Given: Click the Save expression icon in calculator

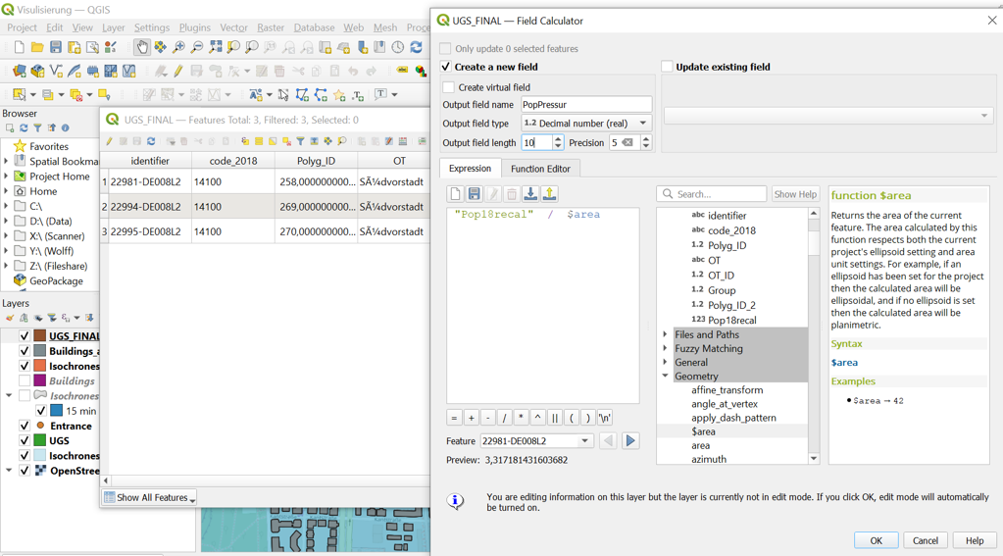Looking at the screenshot, I should [x=474, y=194].
